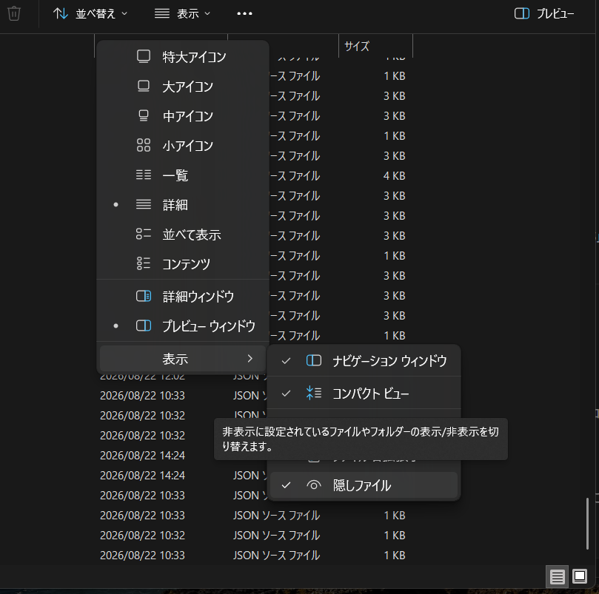
Task: Open the 表示 dropdown in the toolbar
Action: click(182, 14)
